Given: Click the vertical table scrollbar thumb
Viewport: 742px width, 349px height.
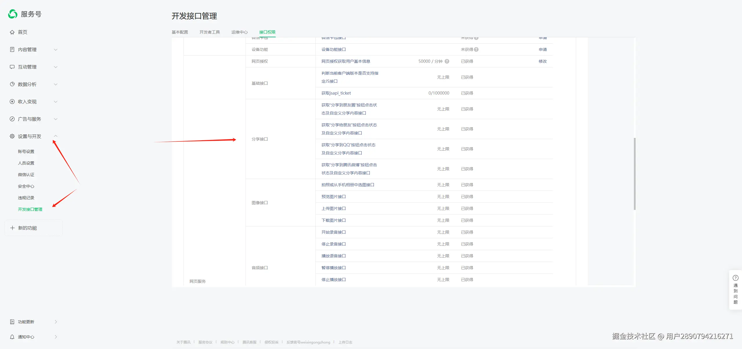Looking at the screenshot, I should tap(634, 173).
